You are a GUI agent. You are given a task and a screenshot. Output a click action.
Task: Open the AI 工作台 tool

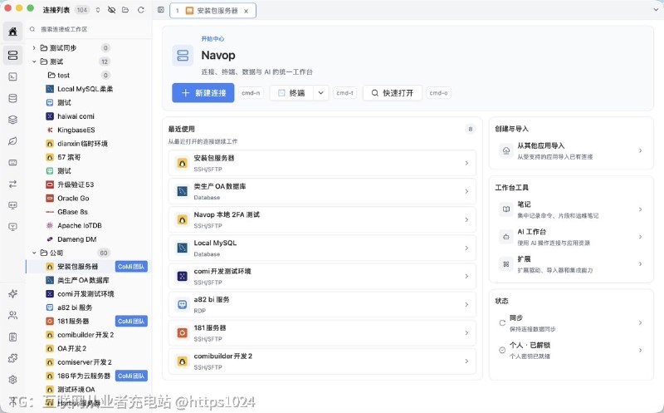coord(571,237)
